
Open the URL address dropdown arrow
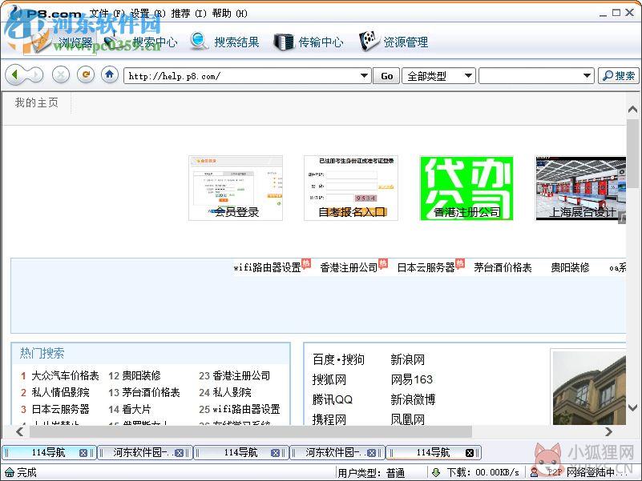point(364,76)
